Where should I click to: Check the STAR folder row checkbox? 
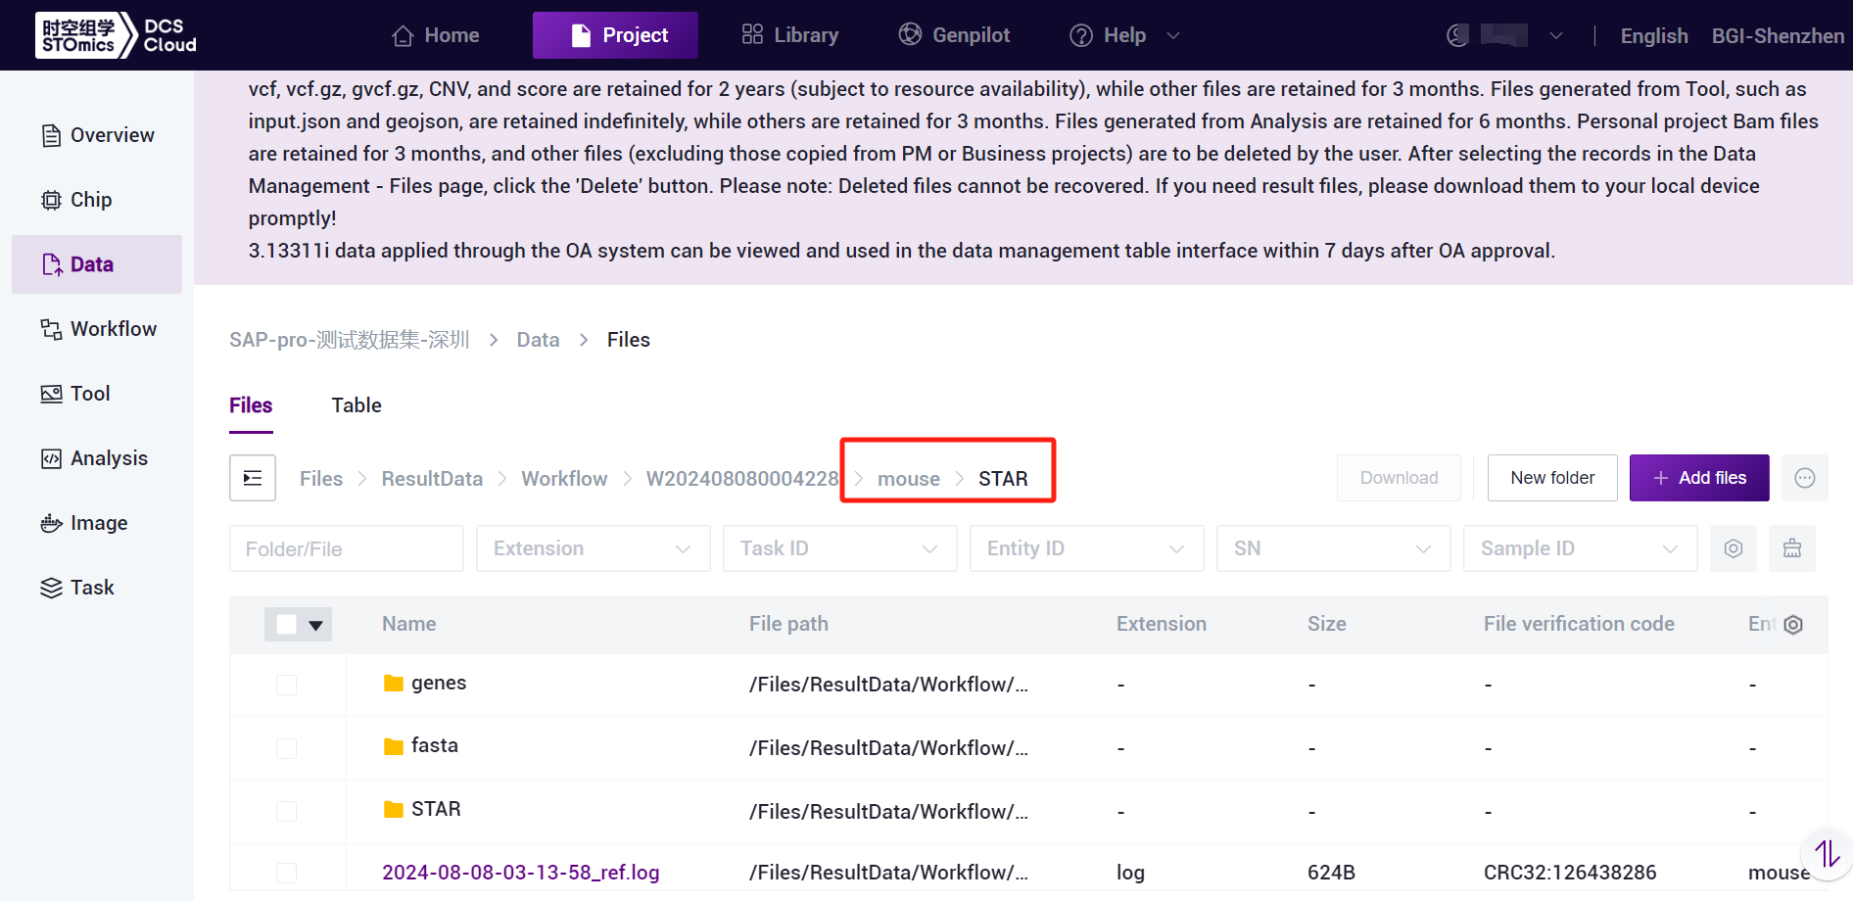tap(286, 811)
